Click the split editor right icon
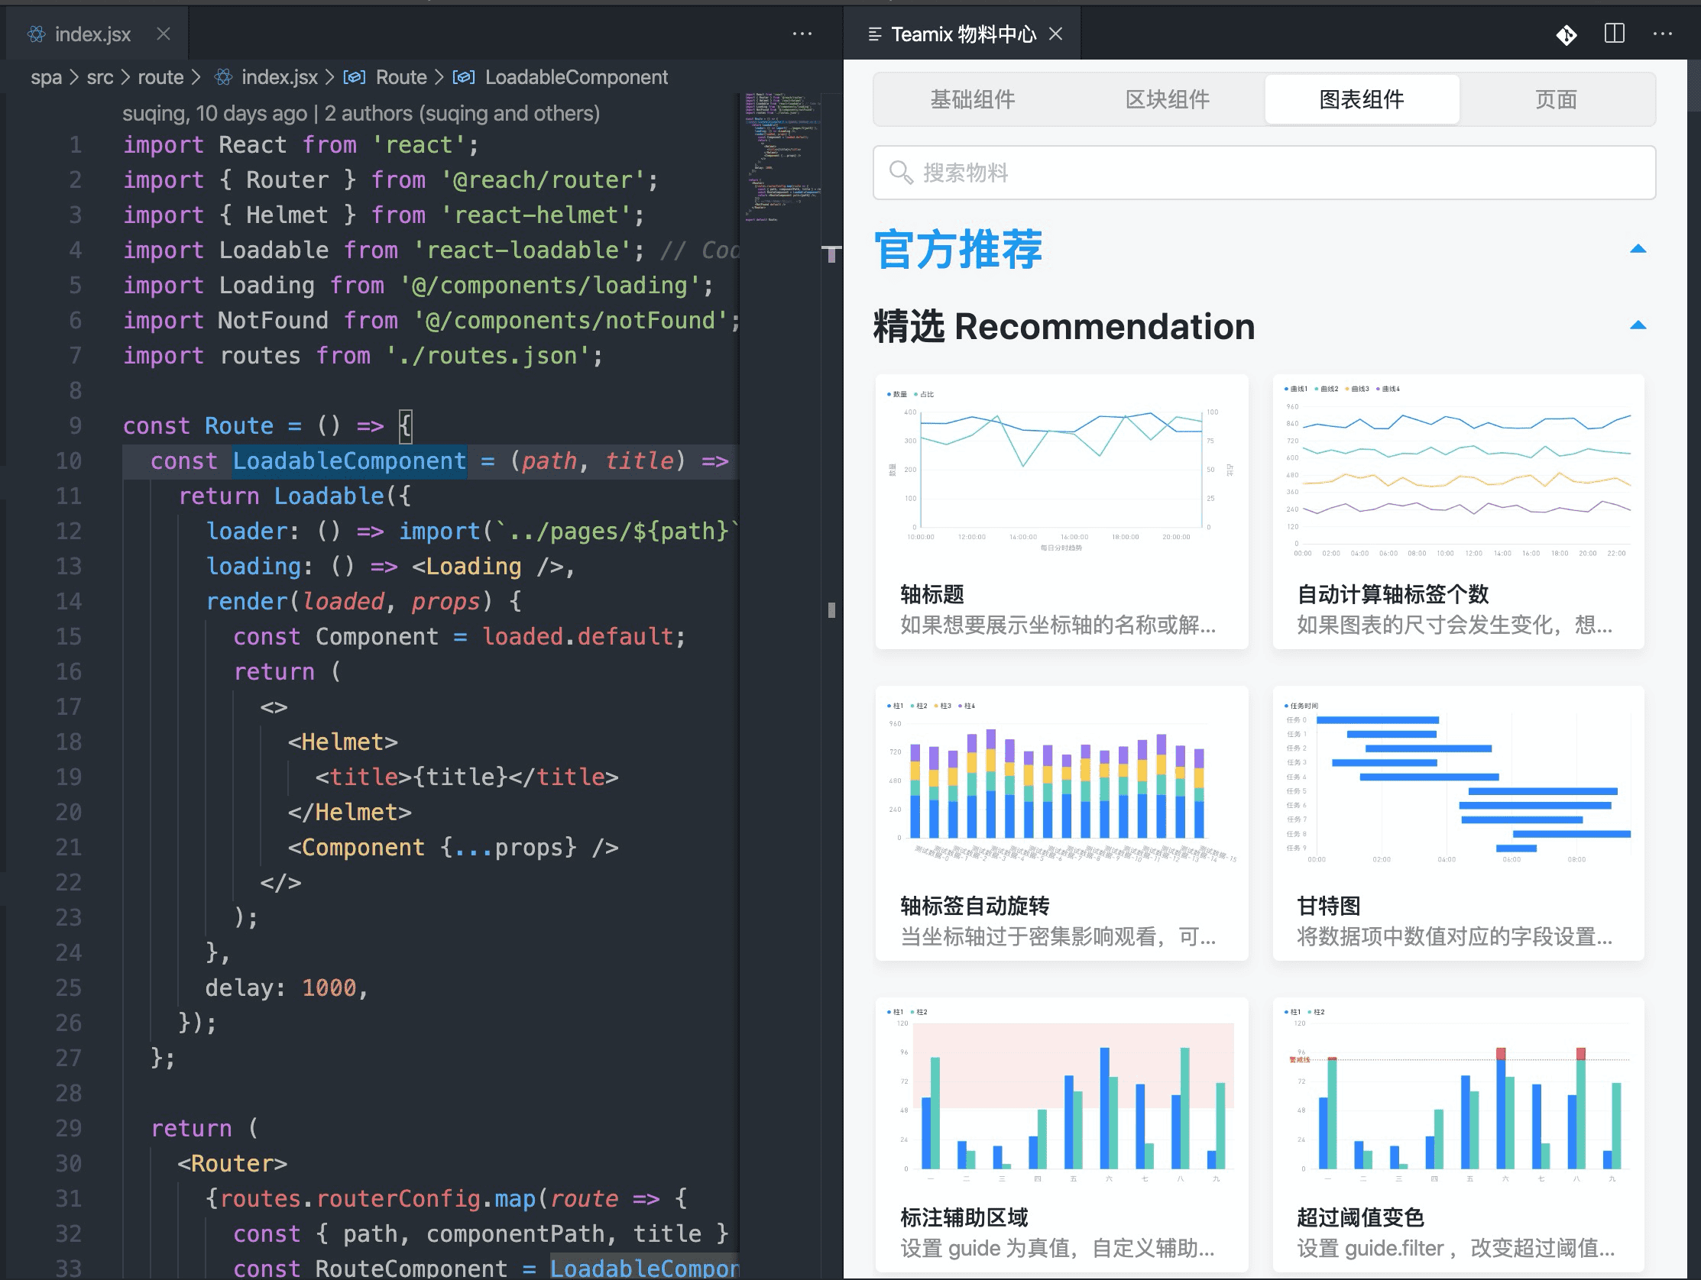1701x1280 pixels. [x=1614, y=34]
